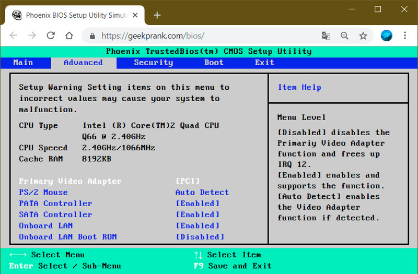
Task: Close the Phoenix BIOS Setup Utility tab
Action: click(x=135, y=15)
